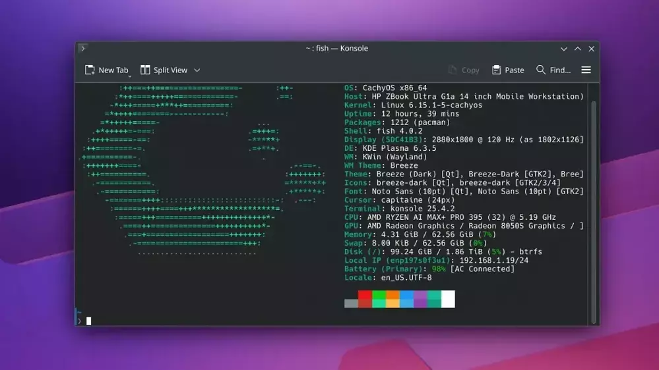Click 'KWin (Wayland)' text
The width and height of the screenshot is (659, 370).
point(395,157)
